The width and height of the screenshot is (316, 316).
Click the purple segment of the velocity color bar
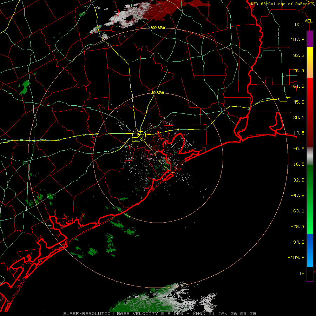click(x=310, y=39)
